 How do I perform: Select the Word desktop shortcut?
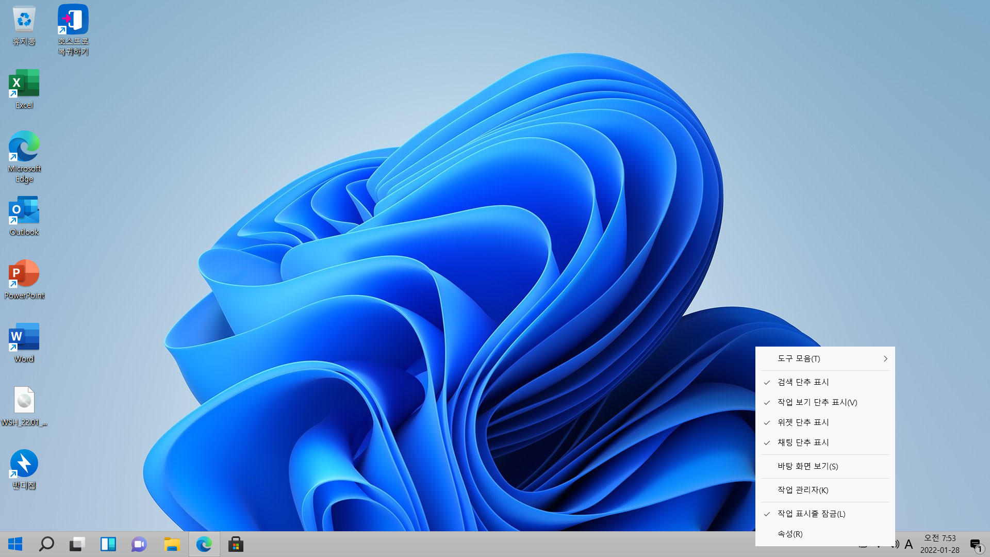pyautogui.click(x=24, y=343)
